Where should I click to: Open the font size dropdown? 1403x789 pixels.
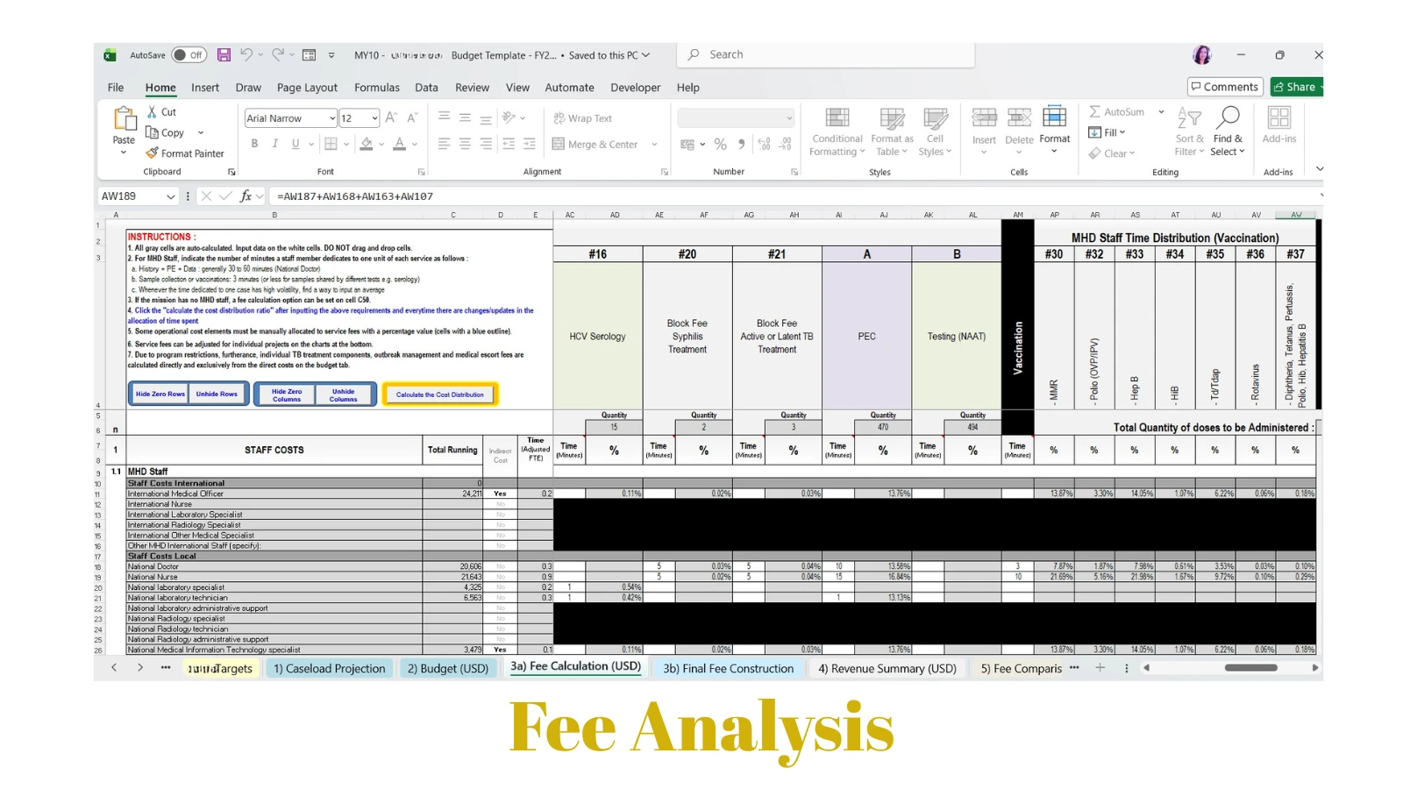[x=374, y=118]
